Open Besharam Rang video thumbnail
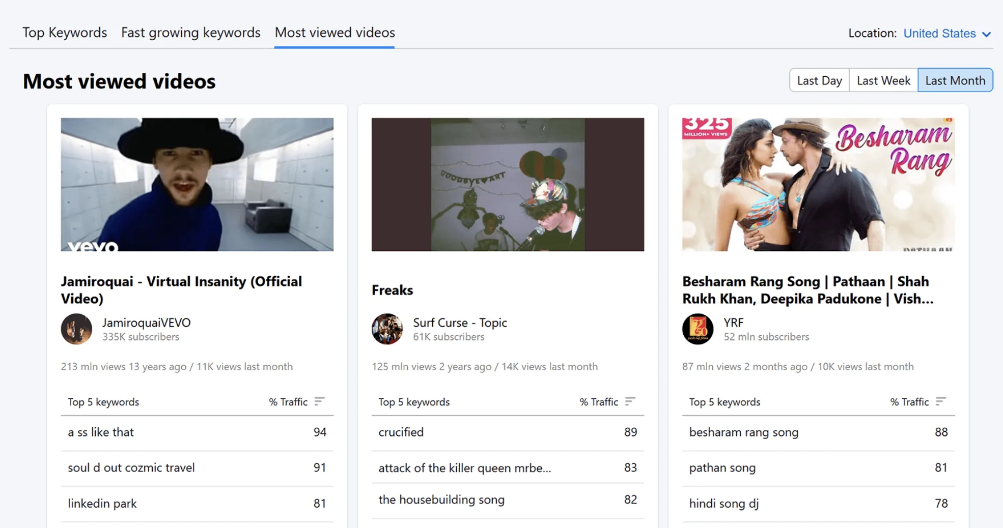 818,184
